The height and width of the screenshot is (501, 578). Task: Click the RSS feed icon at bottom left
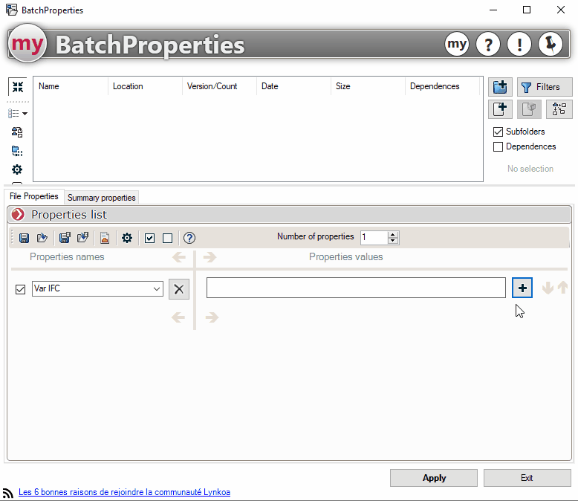[x=7, y=493]
